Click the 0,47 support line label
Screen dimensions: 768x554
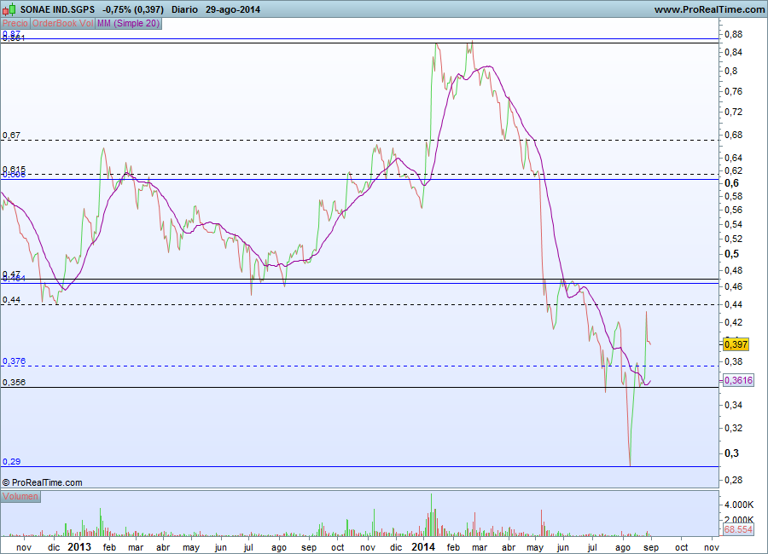[11, 274]
